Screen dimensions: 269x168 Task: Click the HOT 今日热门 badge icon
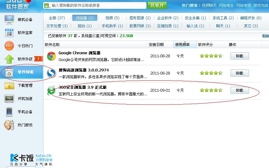point(9,46)
